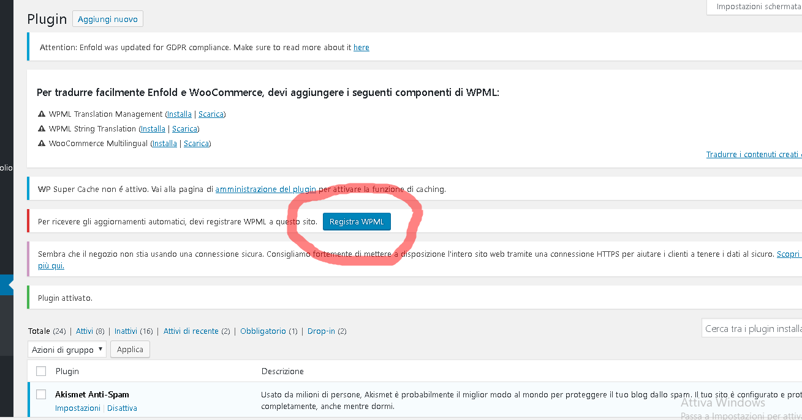This screenshot has width=802, height=420.
Task: Filter plugins by Totale
Action: click(39, 331)
